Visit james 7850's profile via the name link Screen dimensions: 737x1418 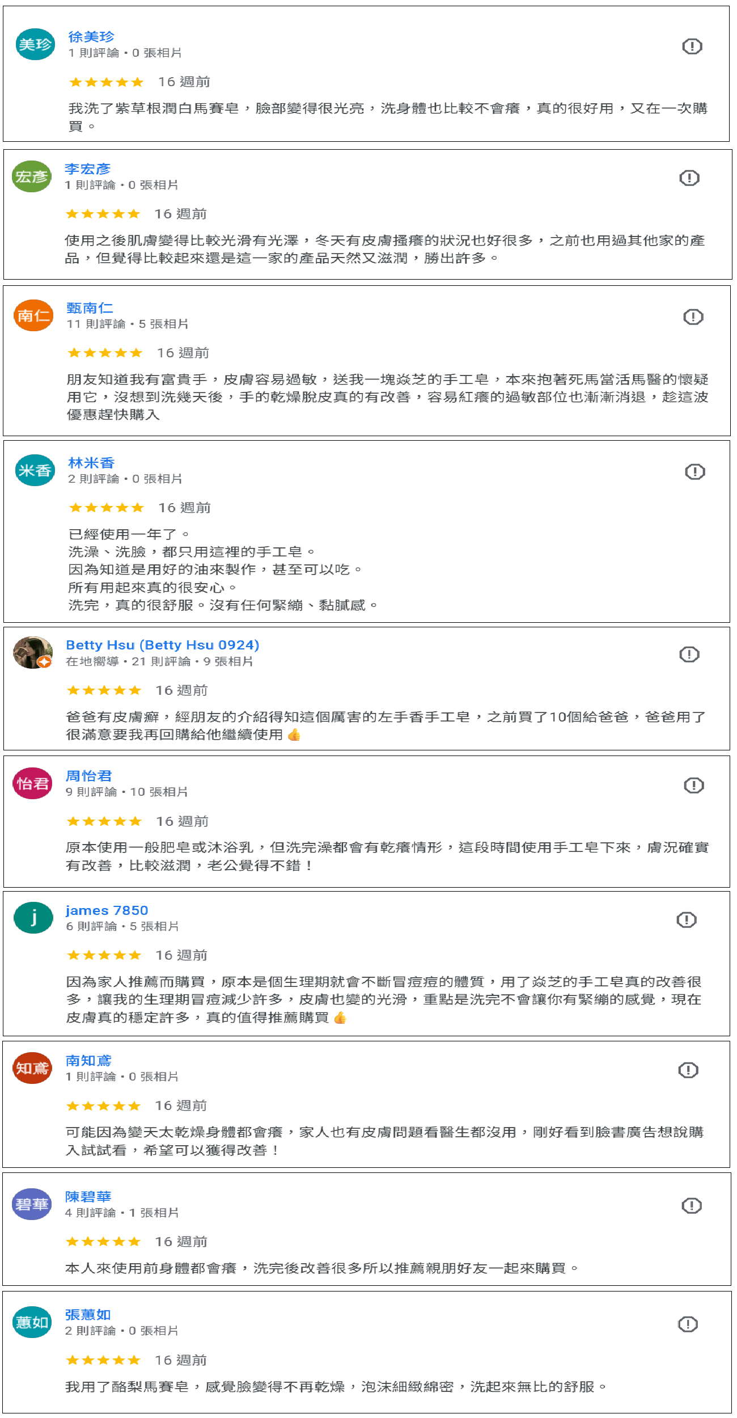(107, 910)
